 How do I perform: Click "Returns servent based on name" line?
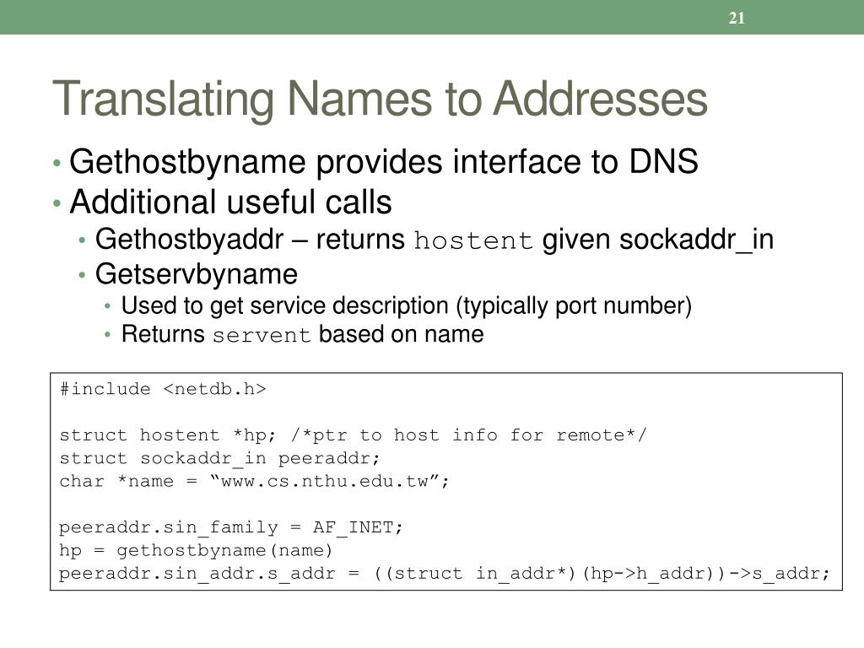click(x=303, y=334)
